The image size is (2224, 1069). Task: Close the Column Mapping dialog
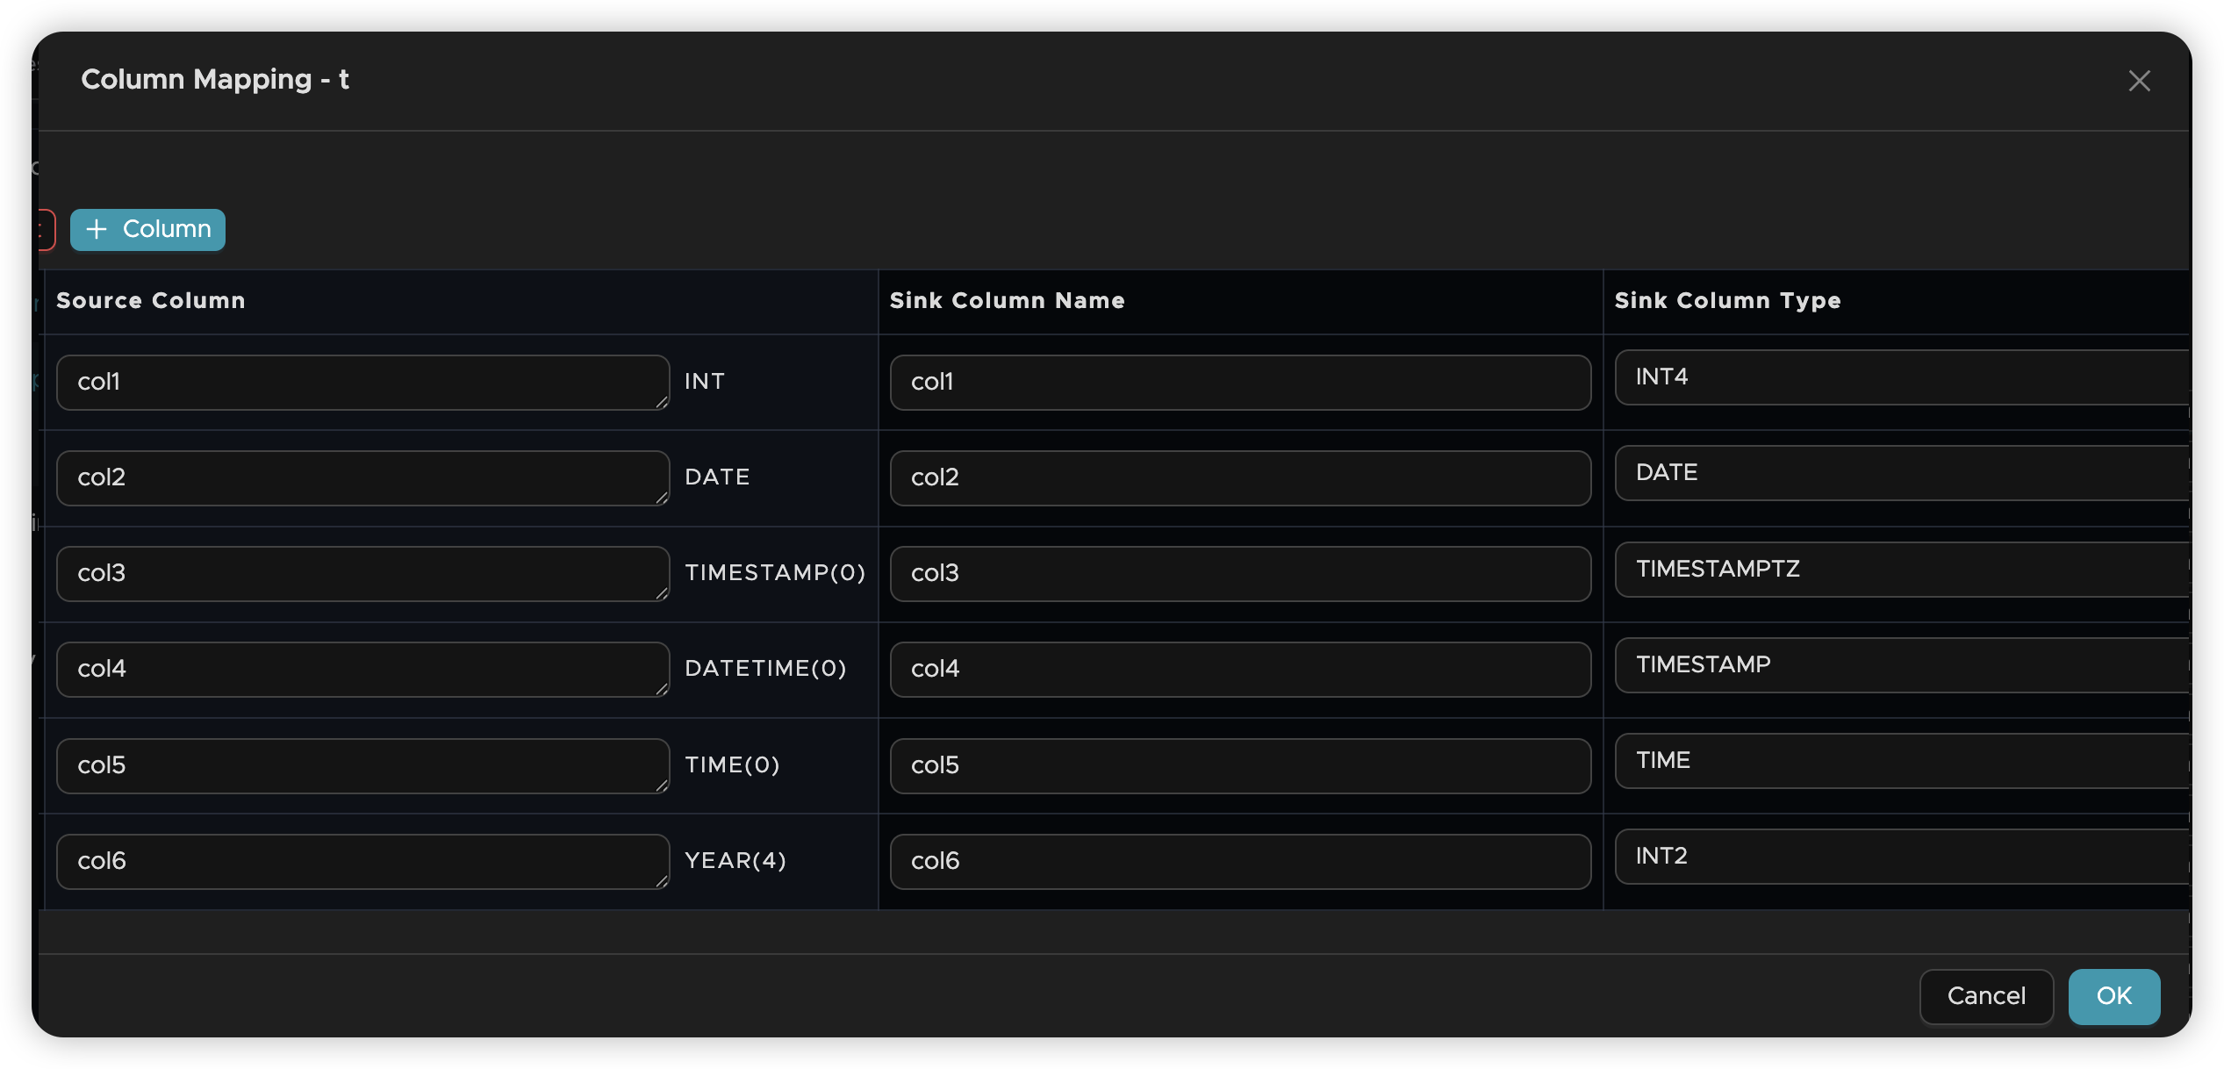(2139, 81)
